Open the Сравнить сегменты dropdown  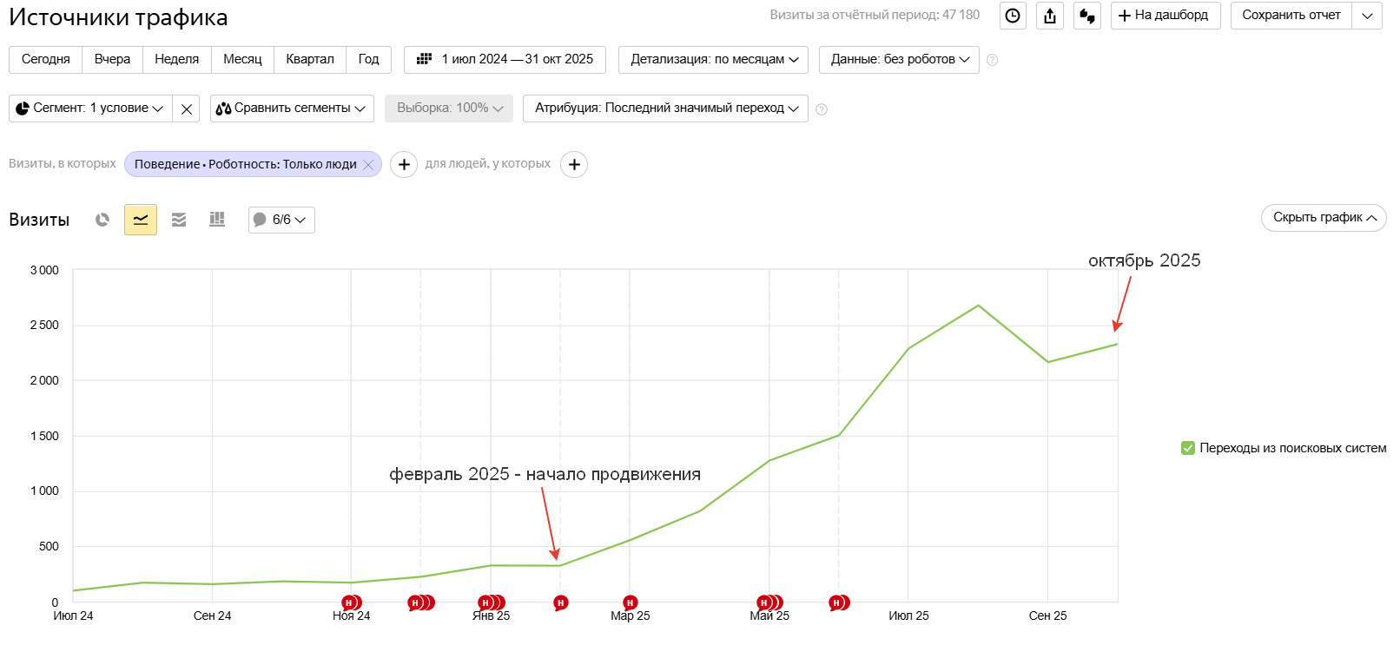tap(292, 109)
